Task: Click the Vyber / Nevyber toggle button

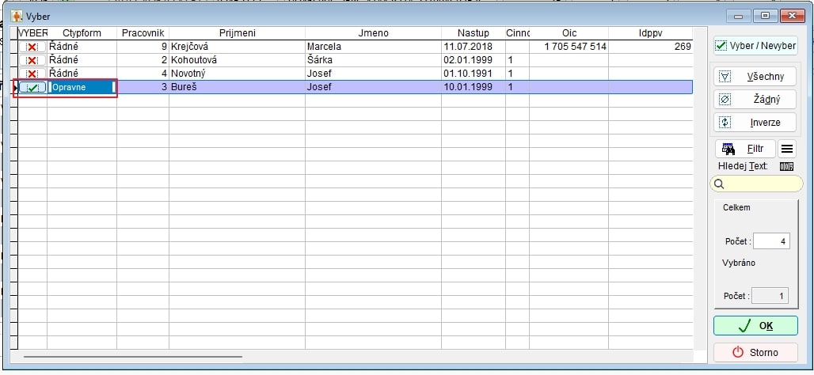Action: point(755,46)
